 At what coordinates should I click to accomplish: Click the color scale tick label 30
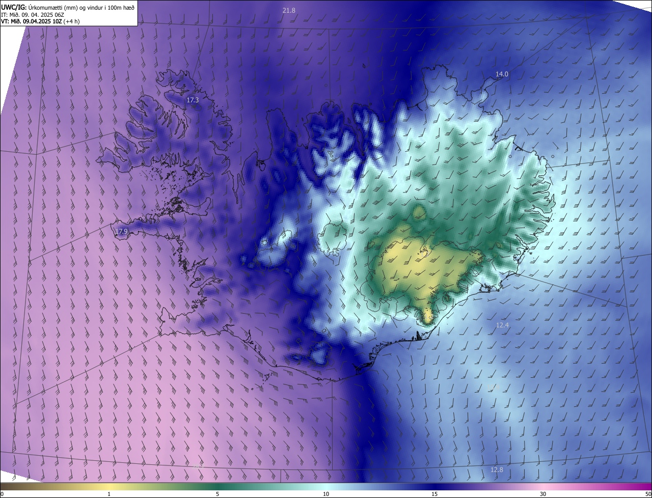pos(543,494)
